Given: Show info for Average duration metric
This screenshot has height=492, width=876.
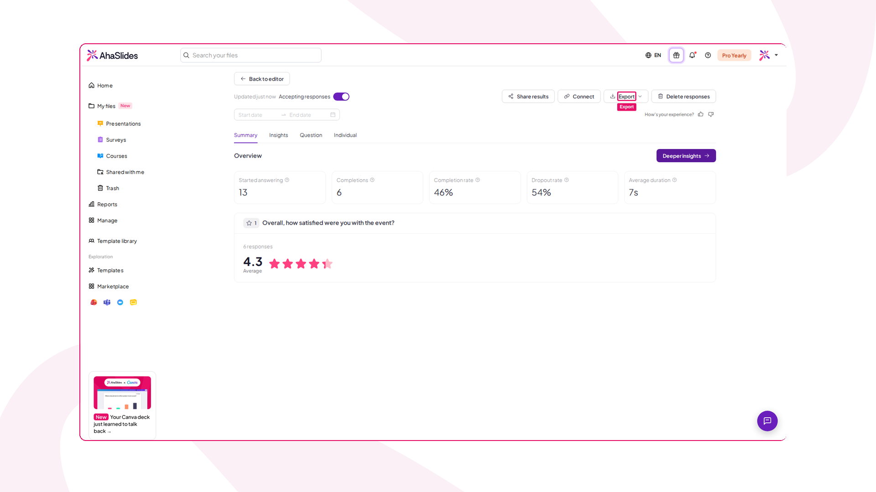Looking at the screenshot, I should pos(675,180).
